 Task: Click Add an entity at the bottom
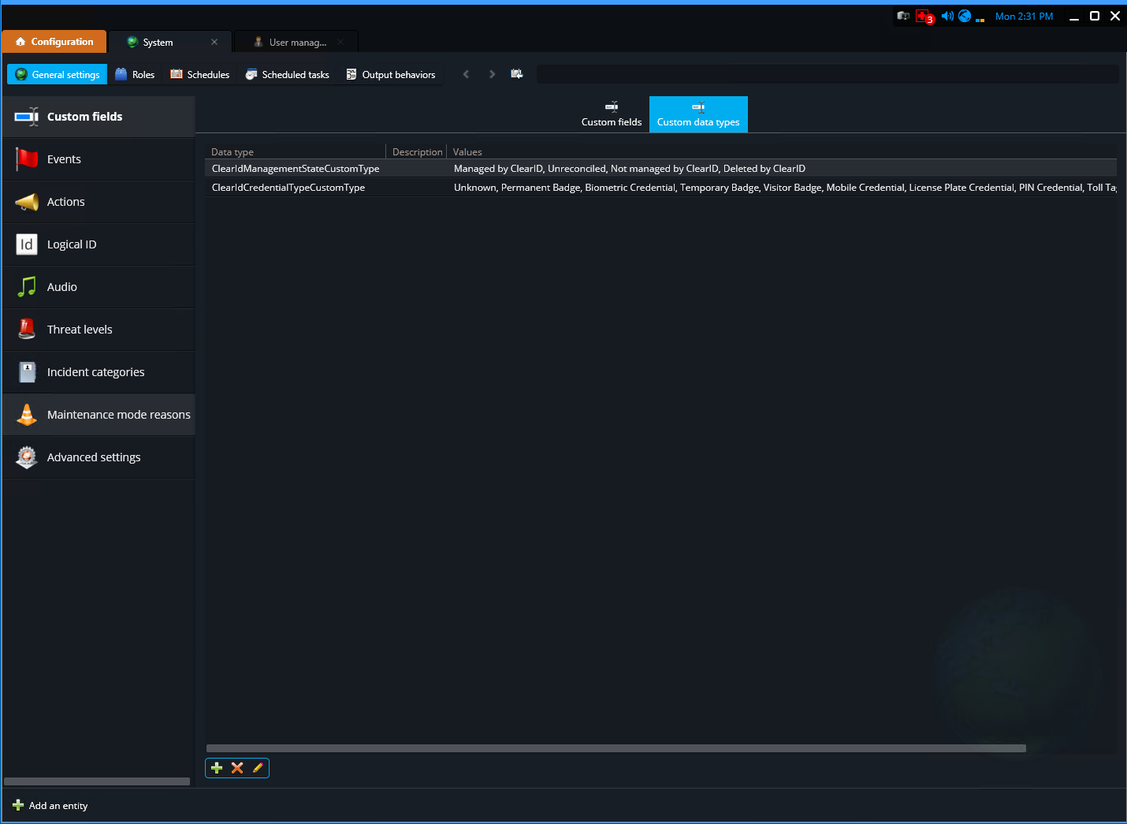50,805
